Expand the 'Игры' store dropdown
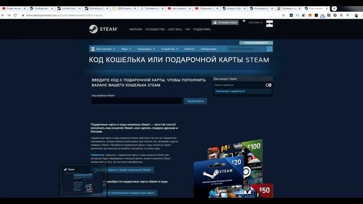Image resolution: width=363 pixels, height=204 pixels. (x=126, y=49)
